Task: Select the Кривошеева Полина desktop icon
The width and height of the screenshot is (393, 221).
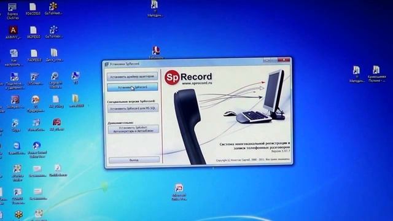Action: point(376,74)
